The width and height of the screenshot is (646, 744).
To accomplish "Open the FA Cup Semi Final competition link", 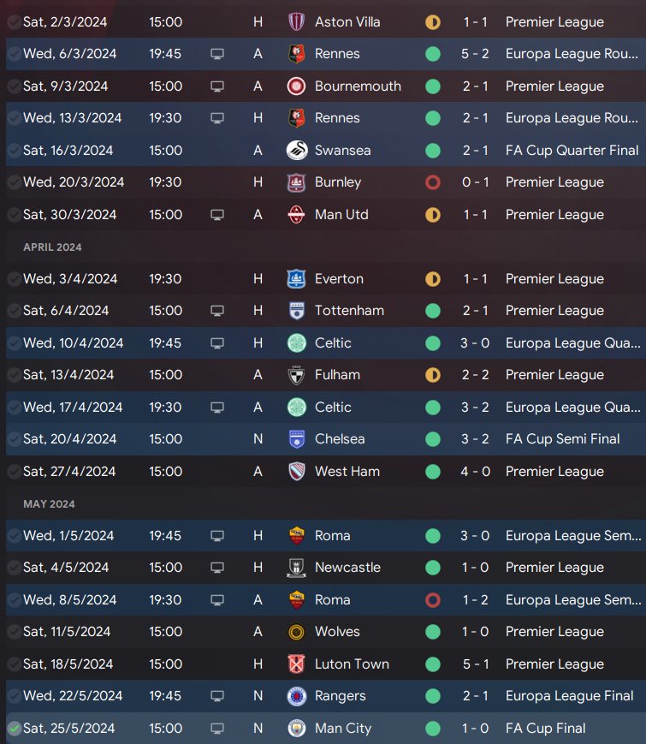I will (x=562, y=439).
